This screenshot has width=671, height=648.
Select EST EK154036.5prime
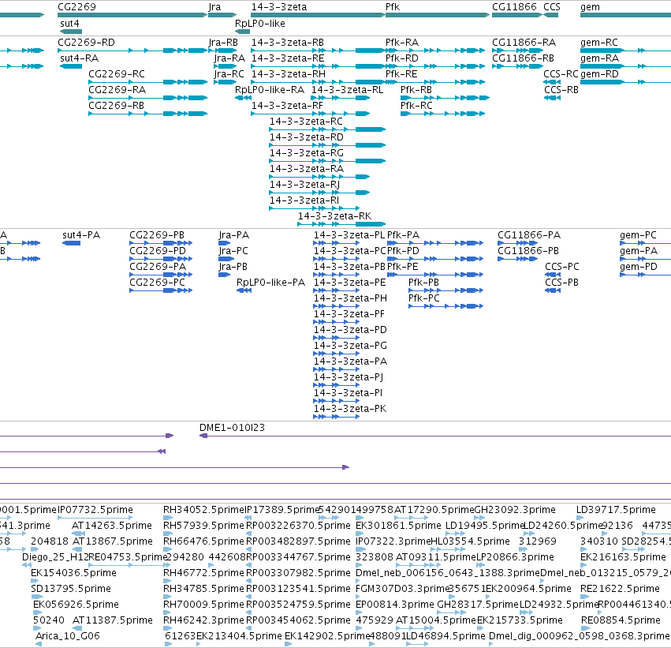tap(35, 581)
